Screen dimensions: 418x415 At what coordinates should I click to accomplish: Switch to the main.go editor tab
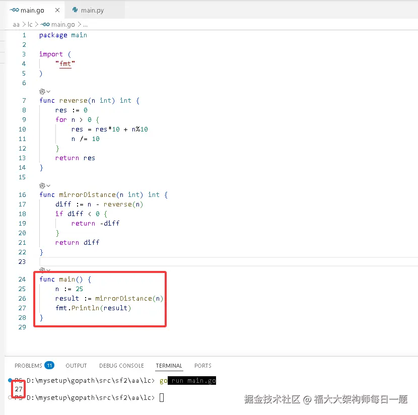pyautogui.click(x=33, y=11)
